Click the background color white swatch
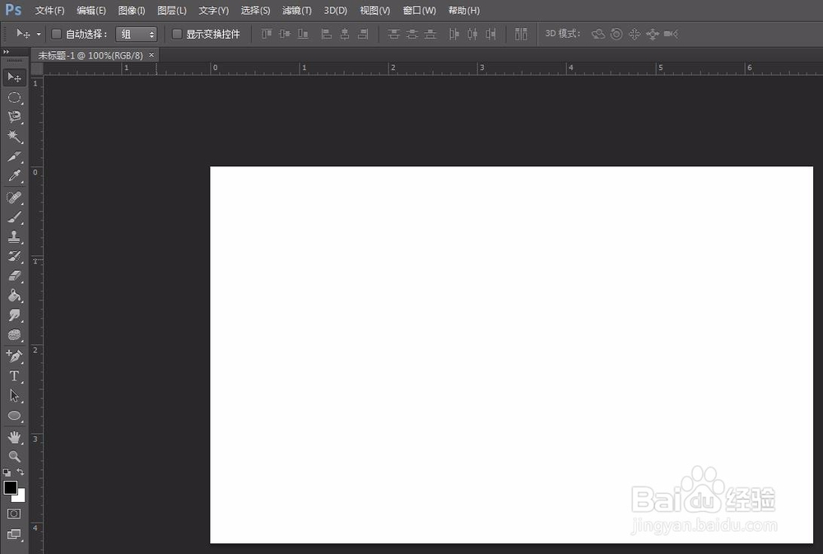This screenshot has width=823, height=554. tap(20, 496)
